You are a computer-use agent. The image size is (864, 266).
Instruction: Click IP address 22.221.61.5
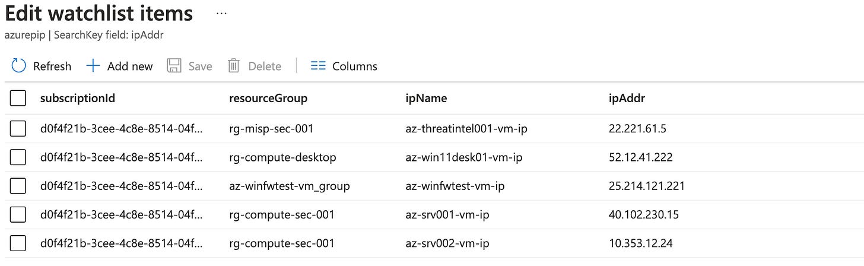(637, 129)
